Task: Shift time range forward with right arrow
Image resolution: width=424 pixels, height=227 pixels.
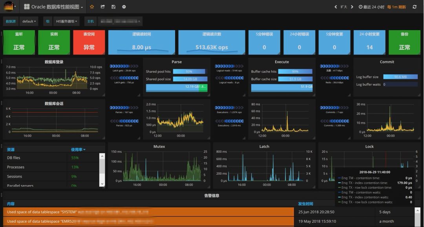Action: 352,7
